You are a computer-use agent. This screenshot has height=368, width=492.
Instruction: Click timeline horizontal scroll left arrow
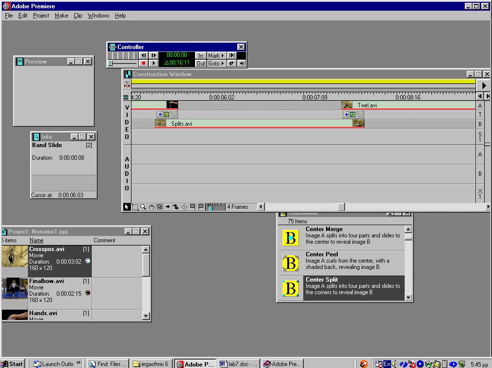[x=261, y=207]
